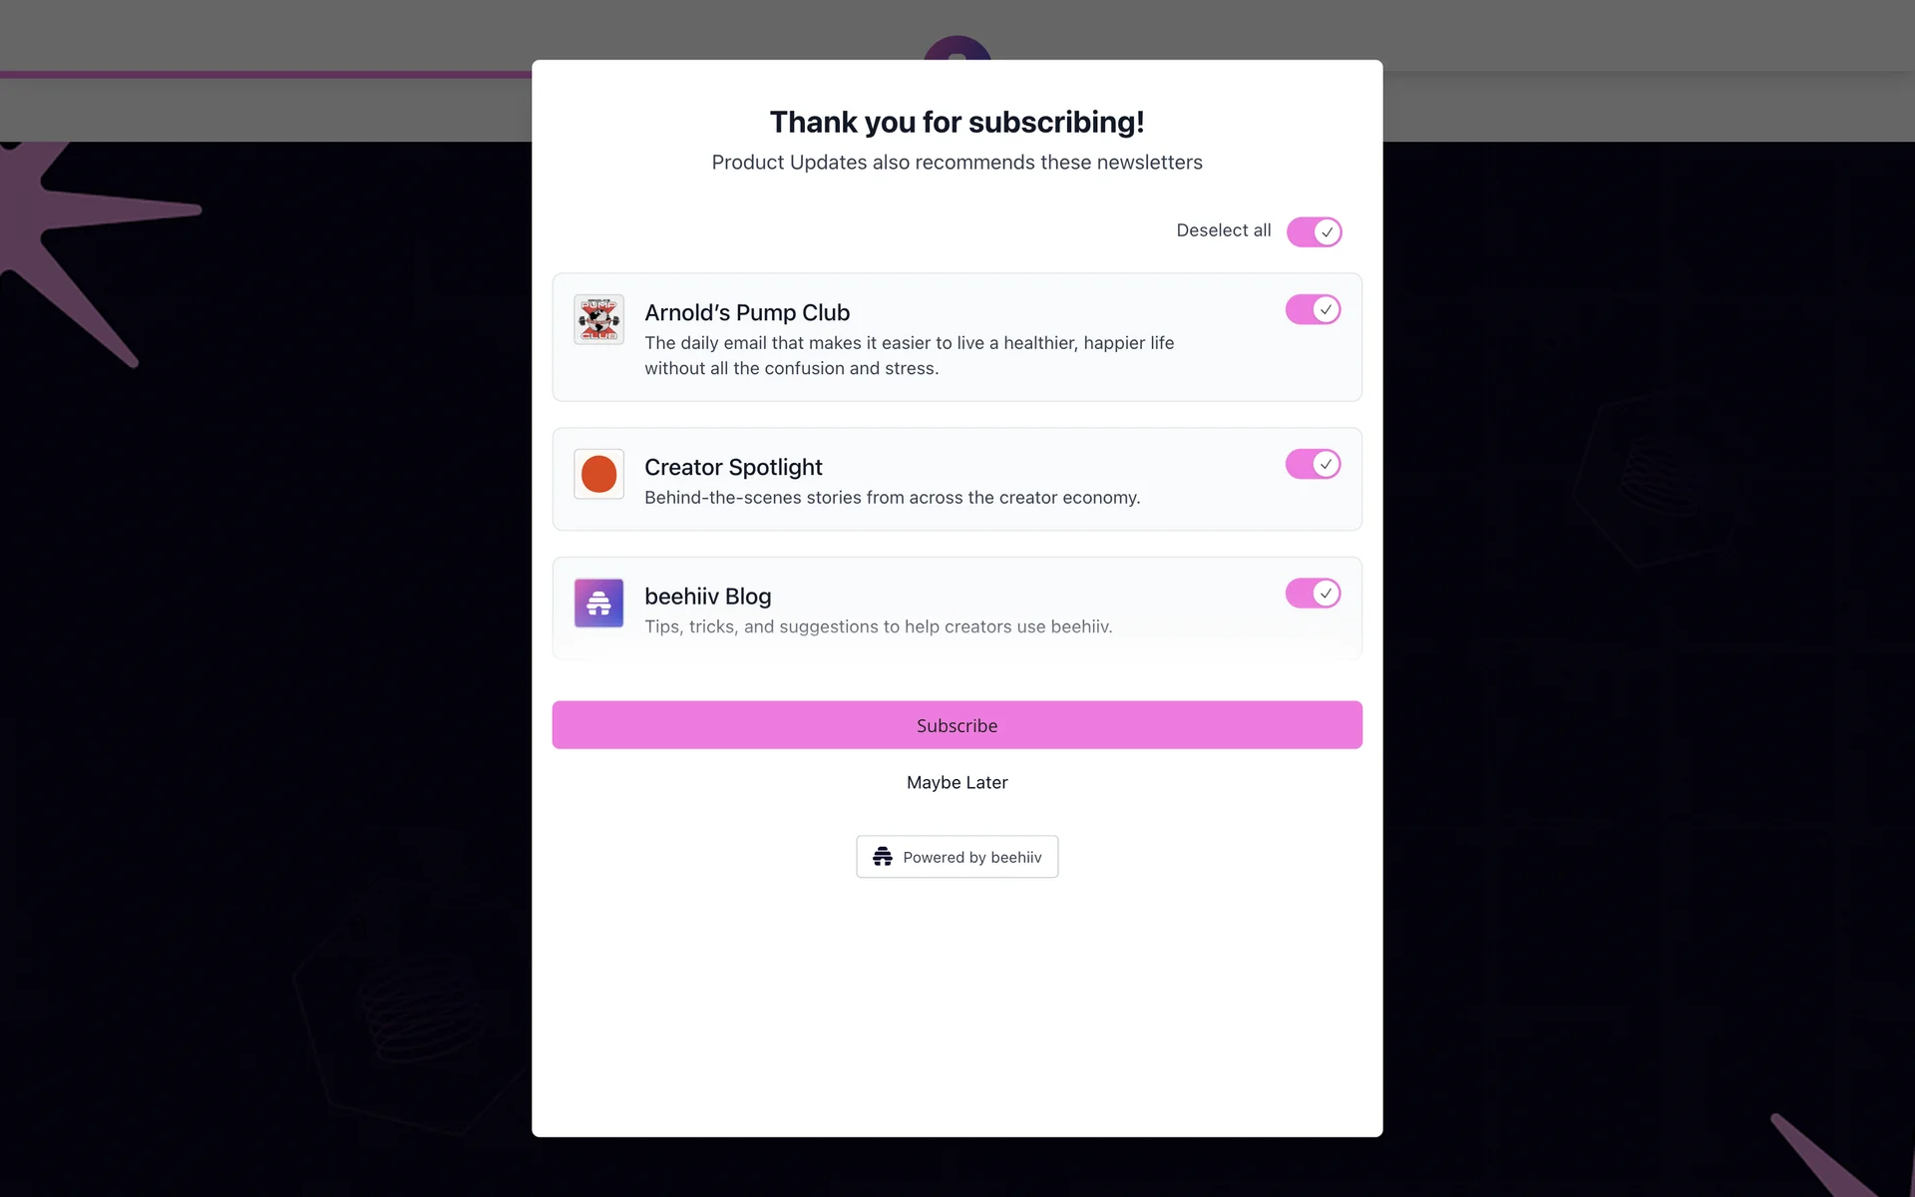Click the pink Subscribe button
This screenshot has height=1197, width=1915.
click(957, 725)
